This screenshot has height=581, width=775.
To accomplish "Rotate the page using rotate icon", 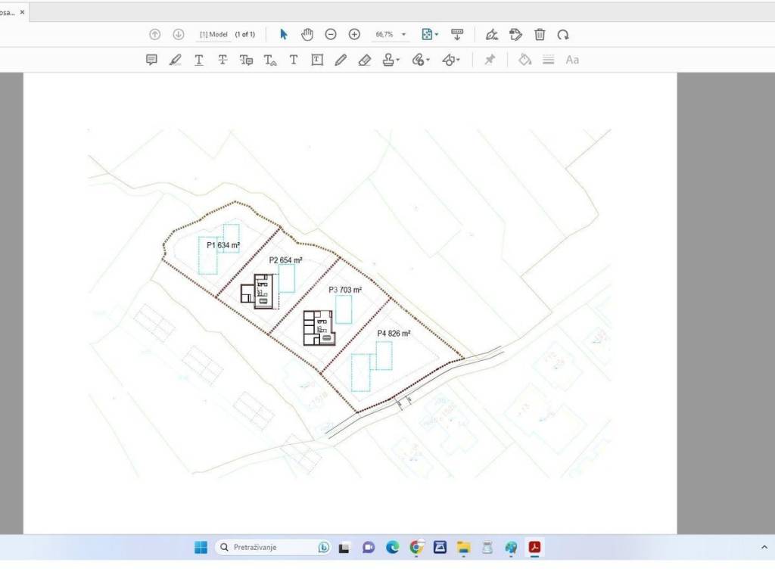I will tap(563, 35).
